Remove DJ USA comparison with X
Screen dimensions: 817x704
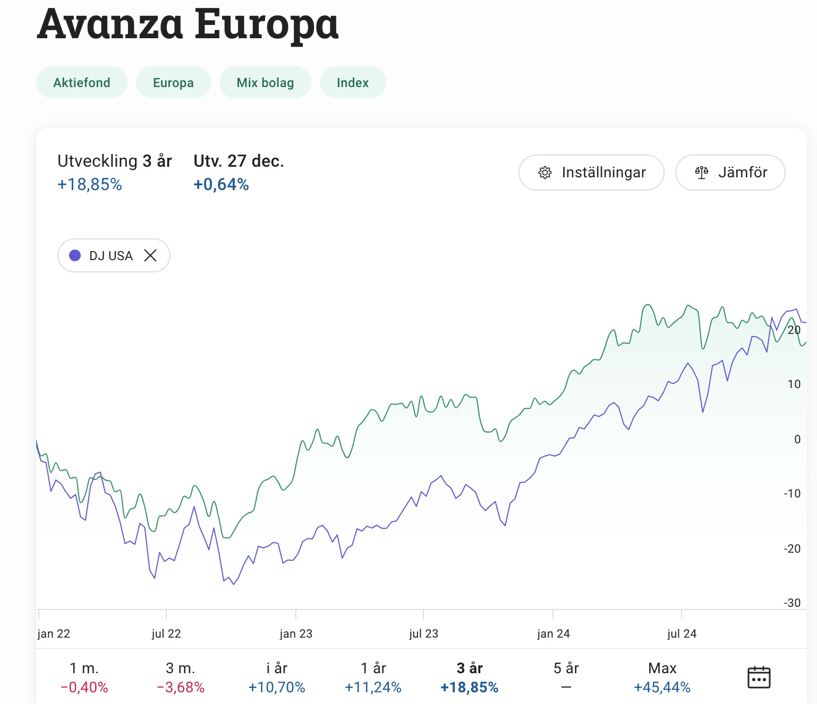coord(150,256)
